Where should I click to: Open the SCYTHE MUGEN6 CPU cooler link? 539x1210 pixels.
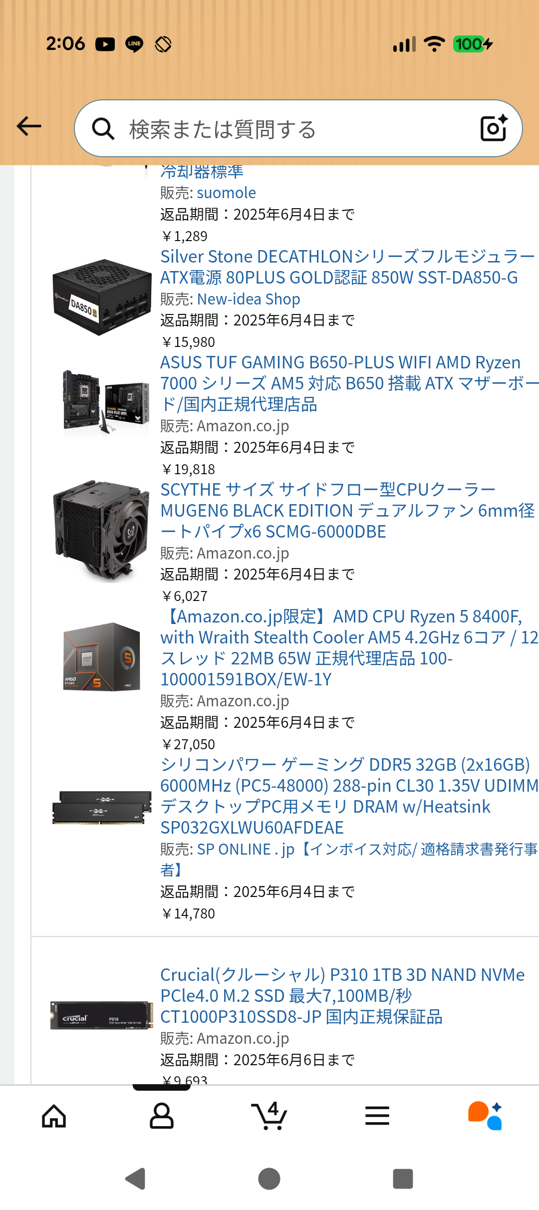click(347, 511)
